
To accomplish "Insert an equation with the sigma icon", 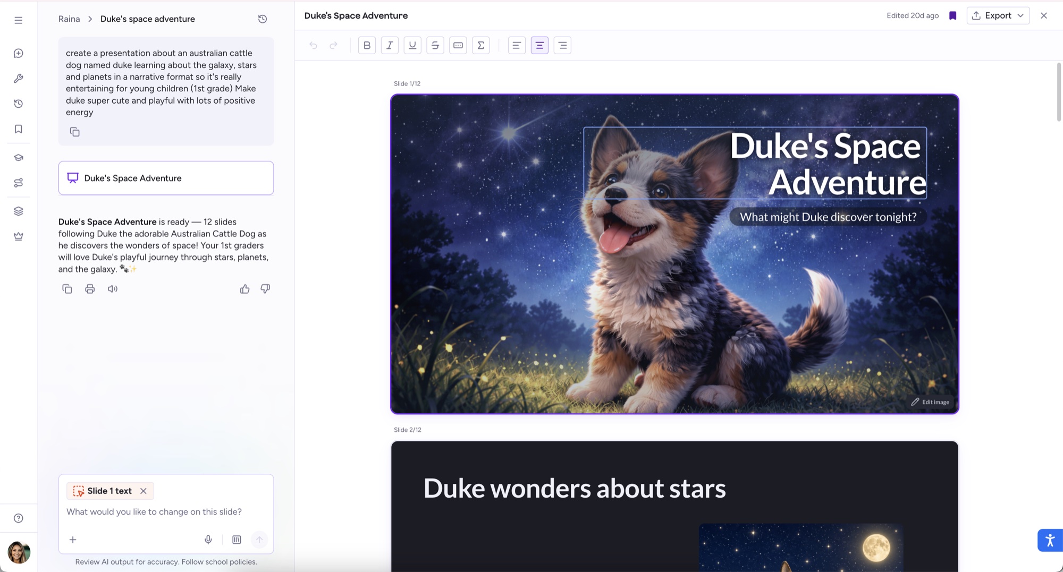I will pos(481,46).
